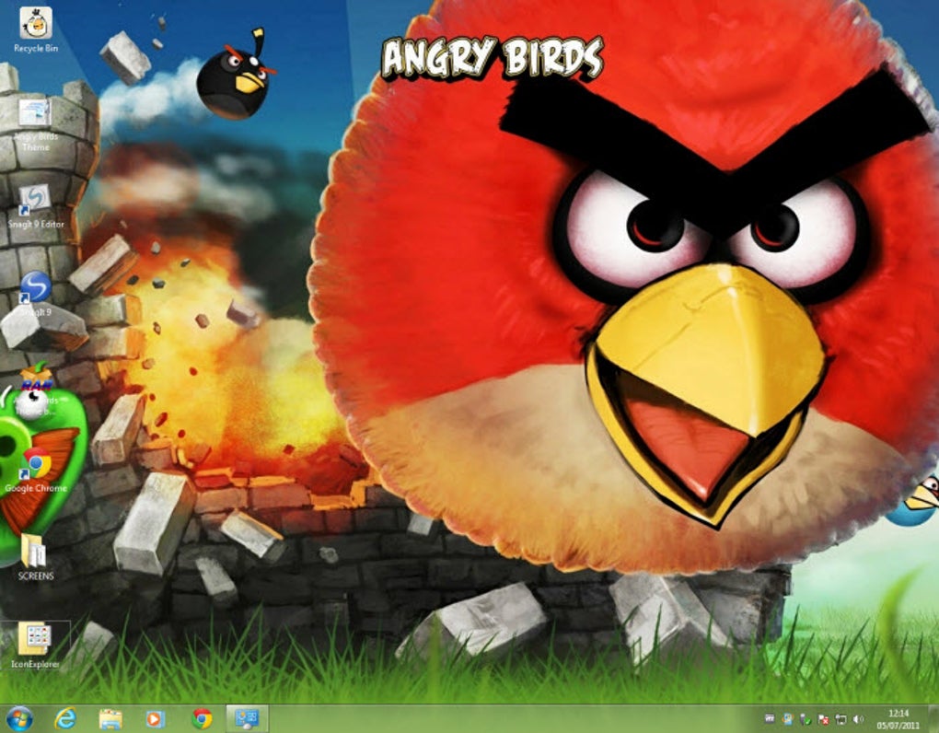
Task: Select the SnagIt 9 shortcut icon
Action: (35, 294)
